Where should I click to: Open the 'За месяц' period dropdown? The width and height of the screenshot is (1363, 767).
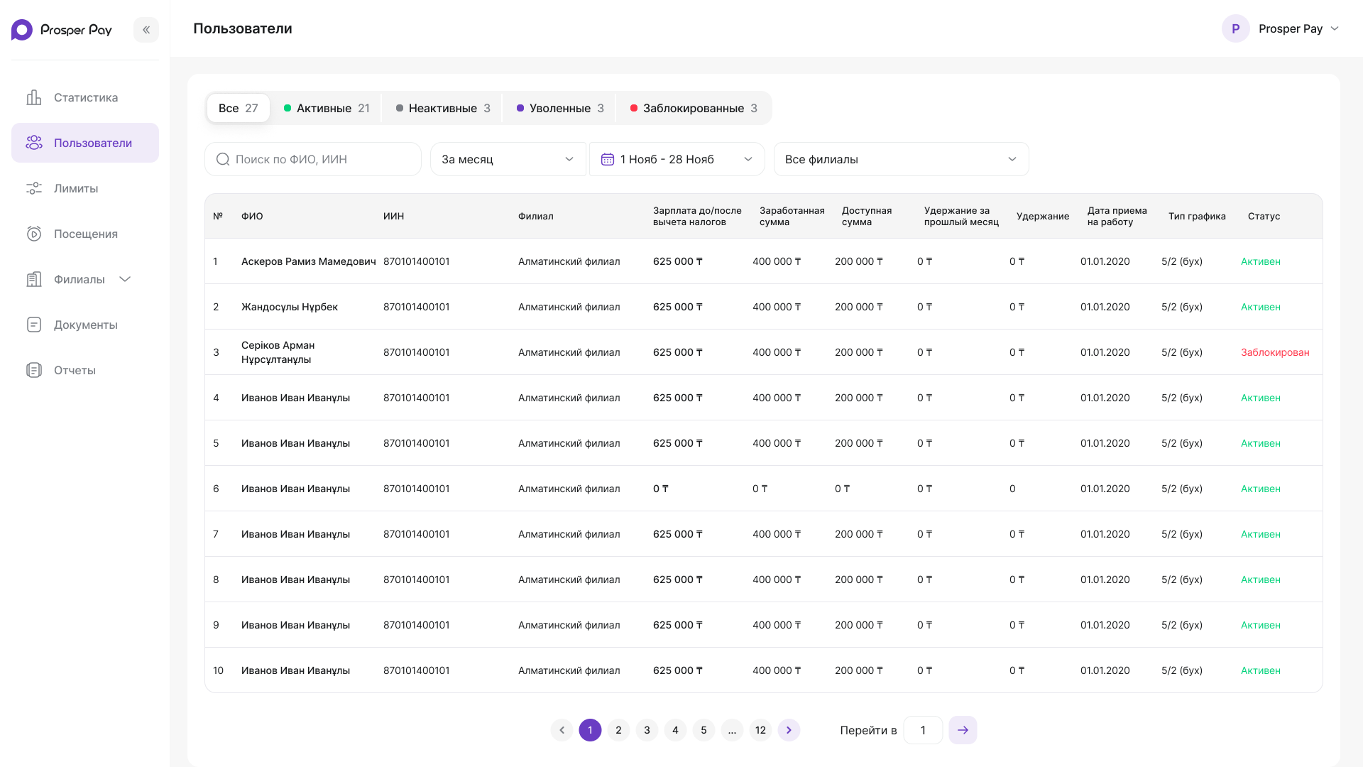coord(508,159)
